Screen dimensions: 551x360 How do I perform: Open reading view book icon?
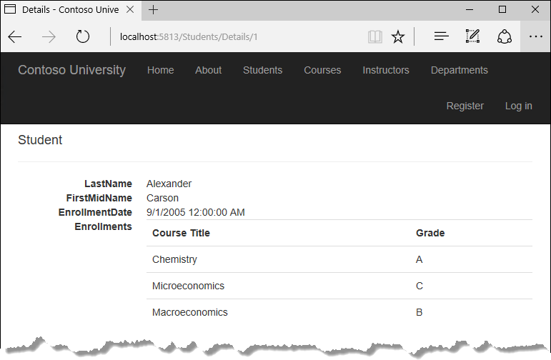click(375, 36)
